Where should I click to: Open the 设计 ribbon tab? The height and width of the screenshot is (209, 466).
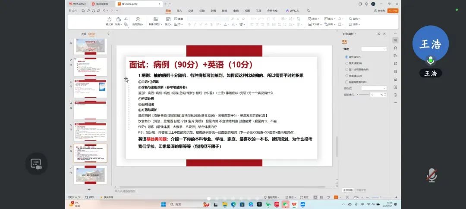click(191, 10)
